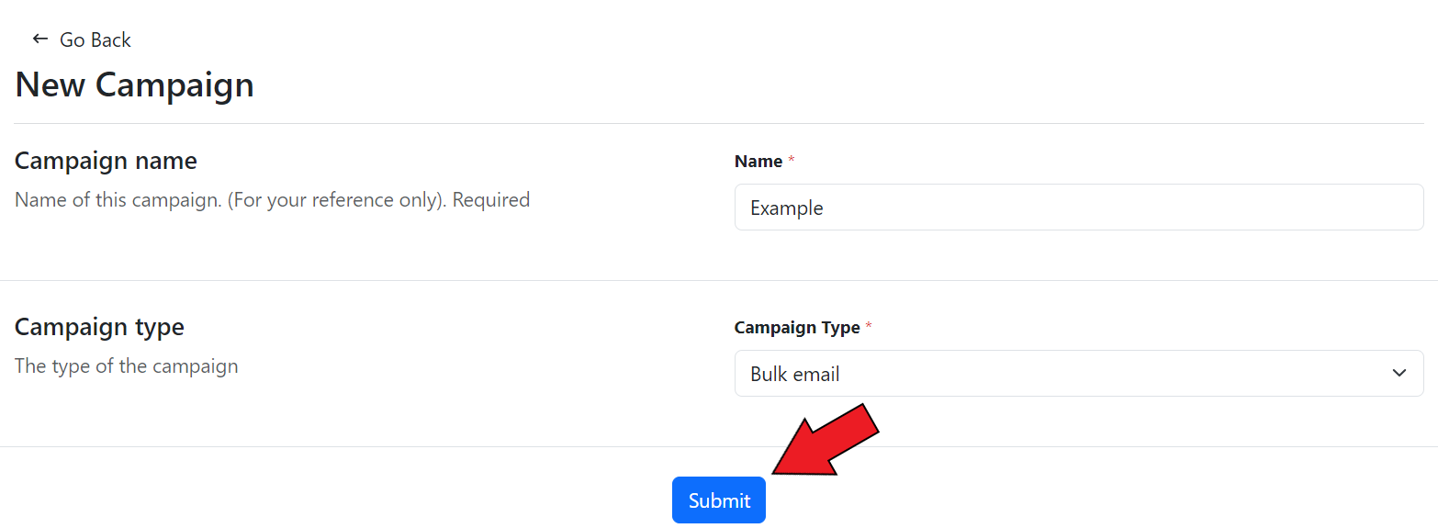Click the chevron arrow in Campaign Type select
The width and height of the screenshot is (1438, 528).
click(x=1399, y=373)
